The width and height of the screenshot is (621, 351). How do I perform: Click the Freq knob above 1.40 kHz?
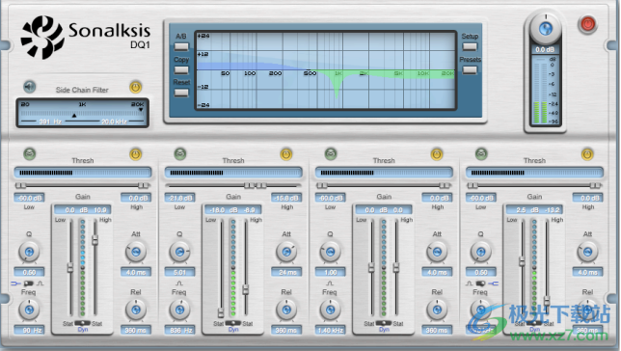[330, 310]
